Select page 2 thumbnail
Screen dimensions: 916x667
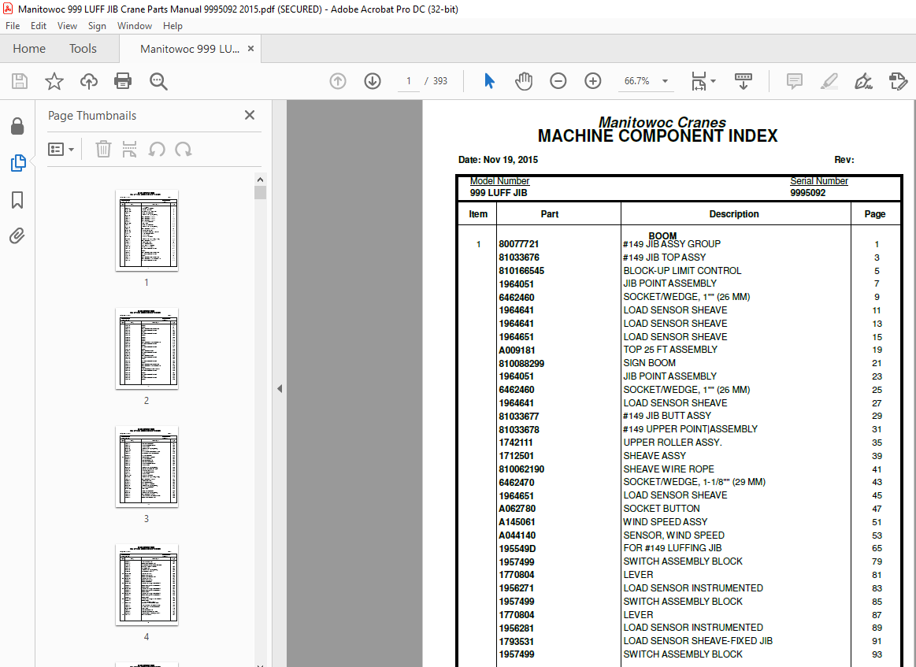[x=146, y=349]
